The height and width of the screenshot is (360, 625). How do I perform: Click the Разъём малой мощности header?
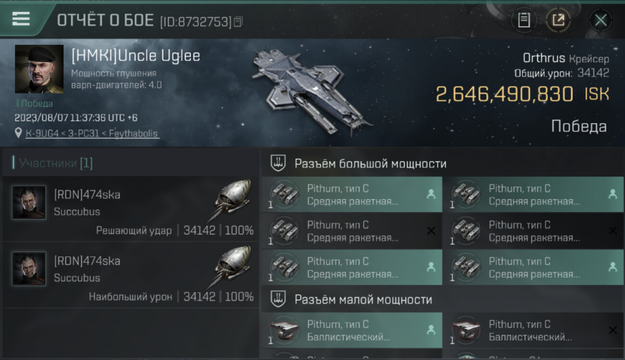pyautogui.click(x=363, y=300)
